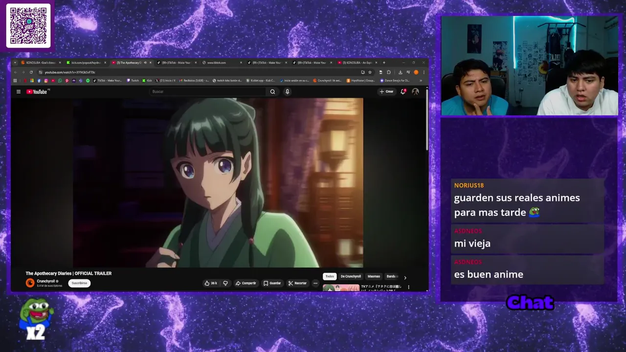
Task: Click the YouTube search magnifier button
Action: pos(272,91)
